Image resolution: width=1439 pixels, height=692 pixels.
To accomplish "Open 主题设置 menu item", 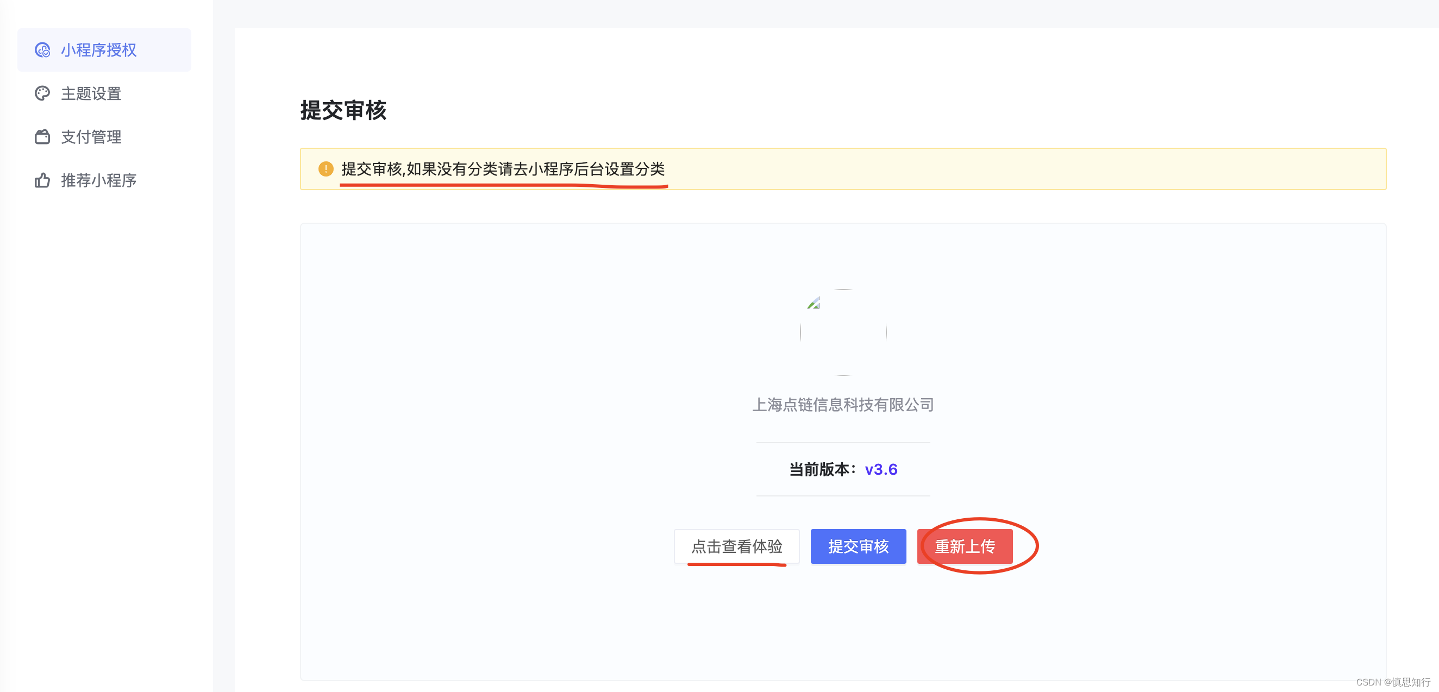I will pos(91,93).
